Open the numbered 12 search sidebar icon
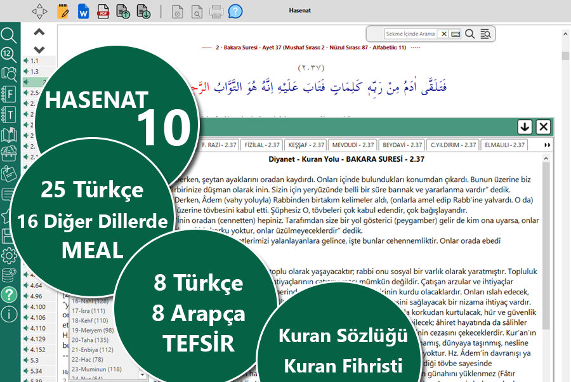 click(x=9, y=55)
